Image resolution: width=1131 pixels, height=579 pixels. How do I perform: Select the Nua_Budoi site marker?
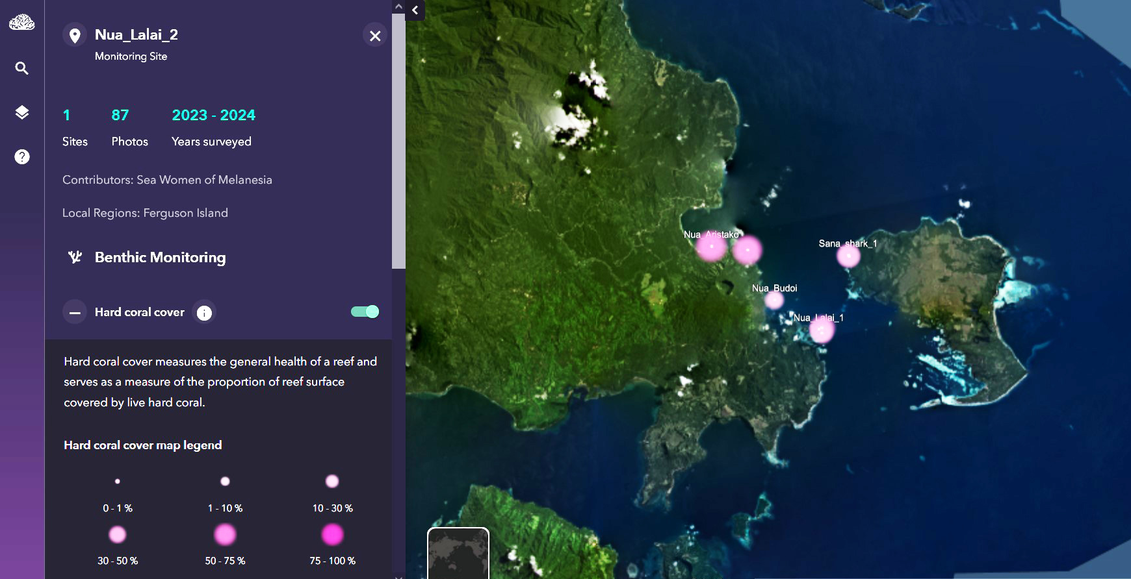tap(773, 300)
